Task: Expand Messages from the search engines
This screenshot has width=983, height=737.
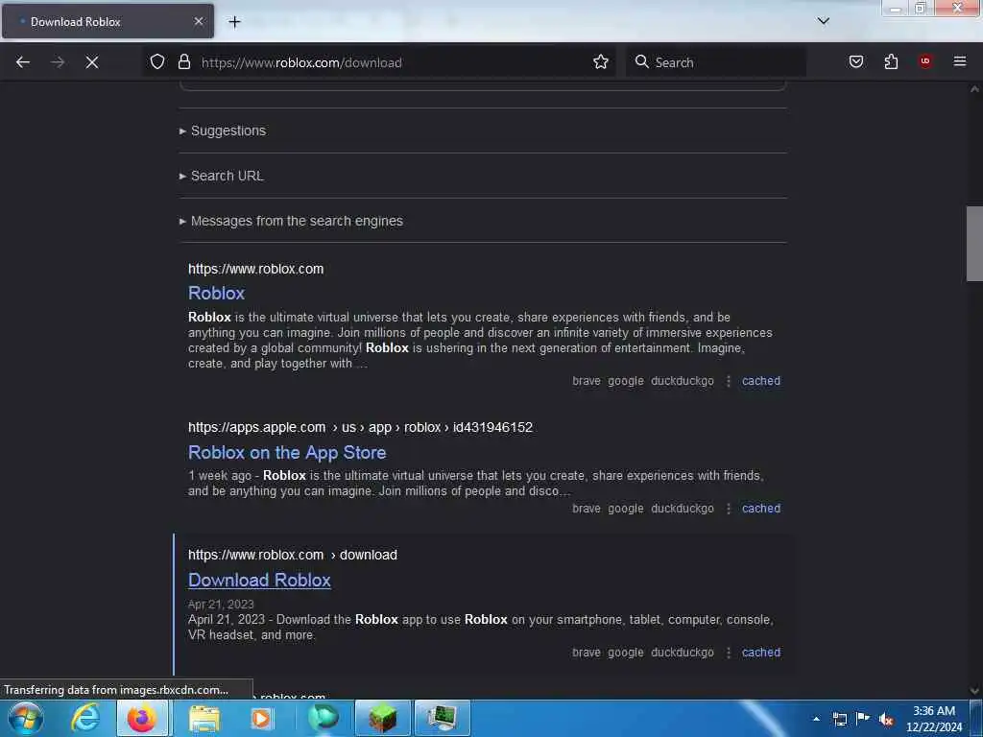Action: pyautogui.click(x=291, y=221)
